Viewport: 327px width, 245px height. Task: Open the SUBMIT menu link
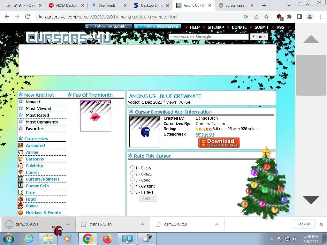[262, 27]
